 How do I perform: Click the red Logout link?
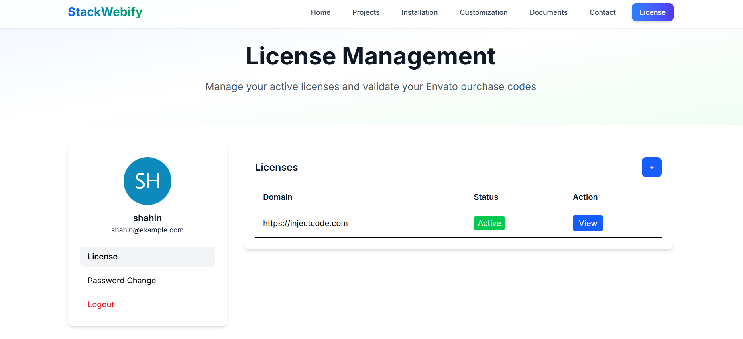click(101, 304)
